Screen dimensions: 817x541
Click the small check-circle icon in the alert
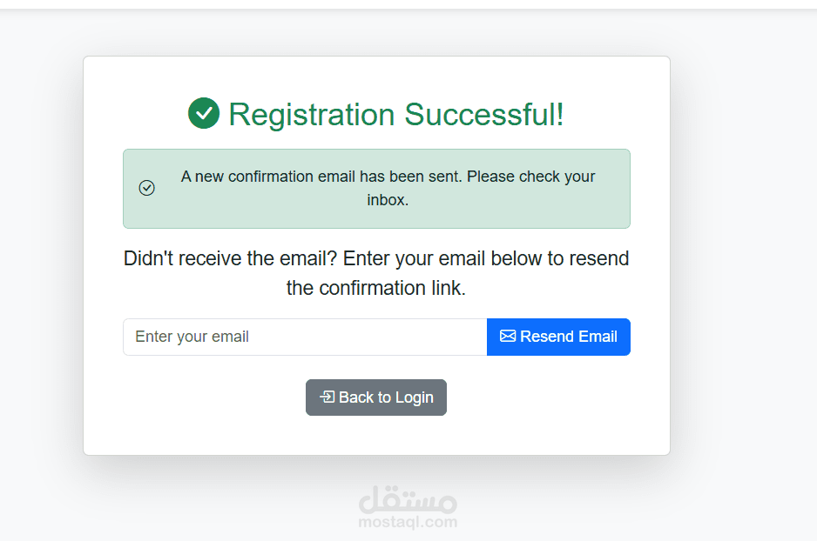[x=147, y=188]
